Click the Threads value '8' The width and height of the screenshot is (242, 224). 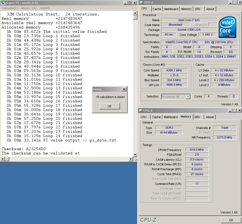(x=234, y=96)
